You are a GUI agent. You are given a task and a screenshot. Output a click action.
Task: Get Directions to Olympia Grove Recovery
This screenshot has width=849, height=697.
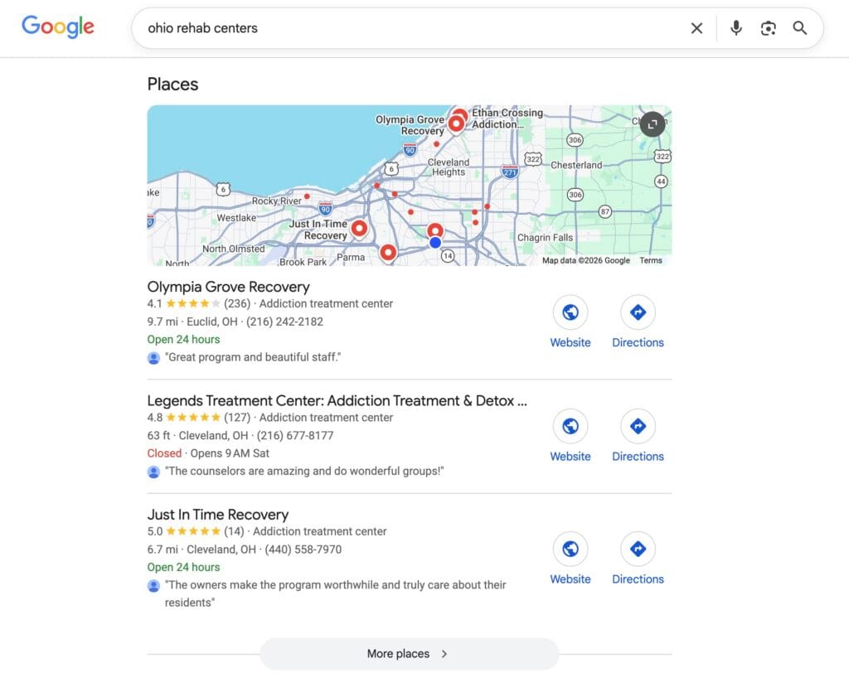638,312
